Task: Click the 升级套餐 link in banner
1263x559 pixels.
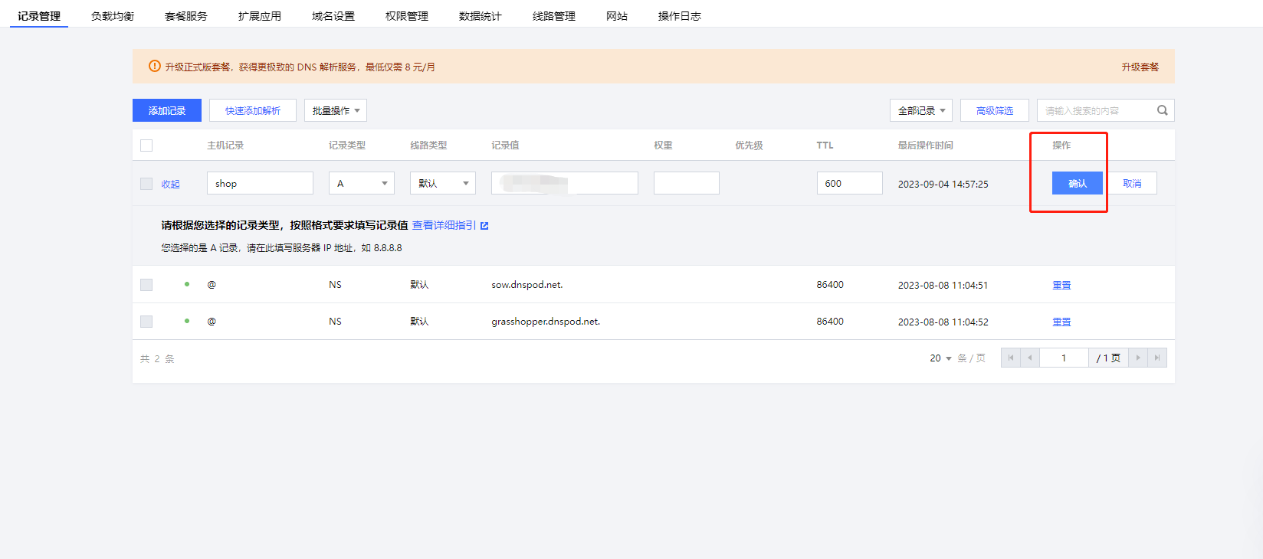Action: point(1140,67)
